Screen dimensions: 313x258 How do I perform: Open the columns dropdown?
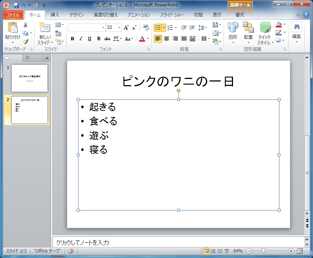(205, 38)
